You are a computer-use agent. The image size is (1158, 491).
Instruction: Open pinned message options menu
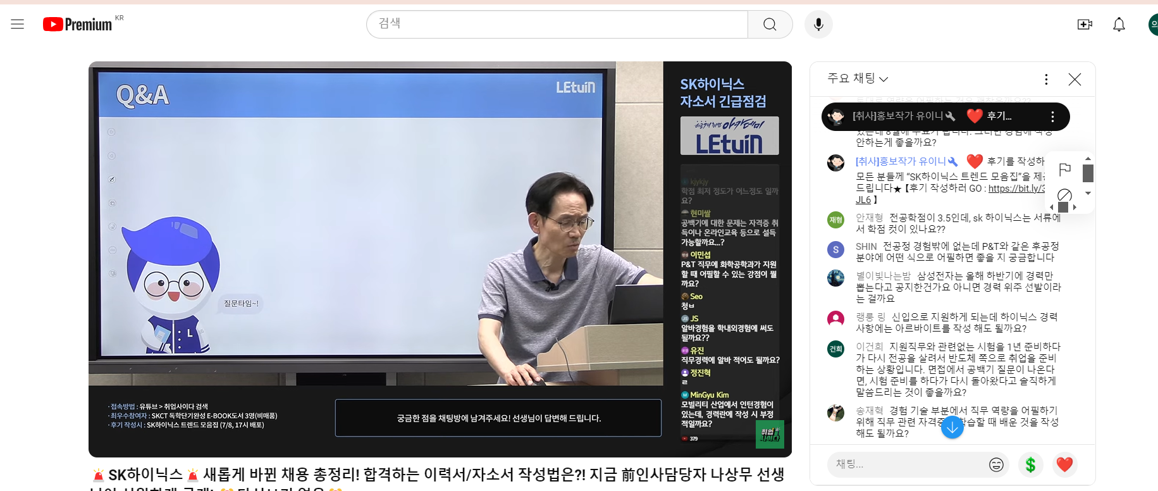(x=1052, y=116)
